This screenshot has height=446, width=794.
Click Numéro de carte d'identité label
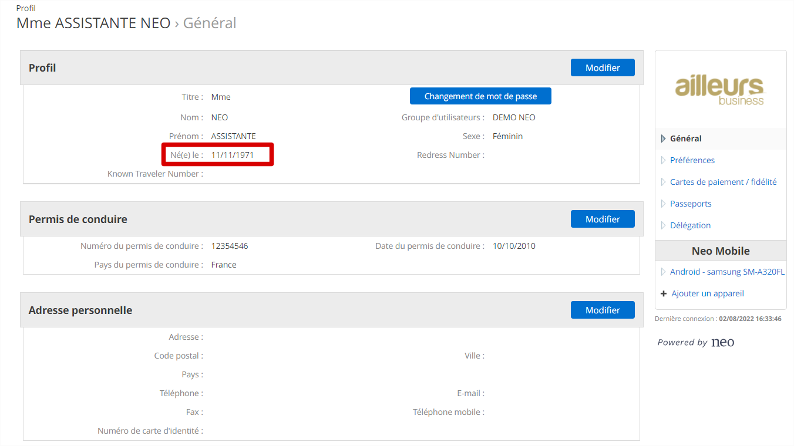tap(150, 431)
